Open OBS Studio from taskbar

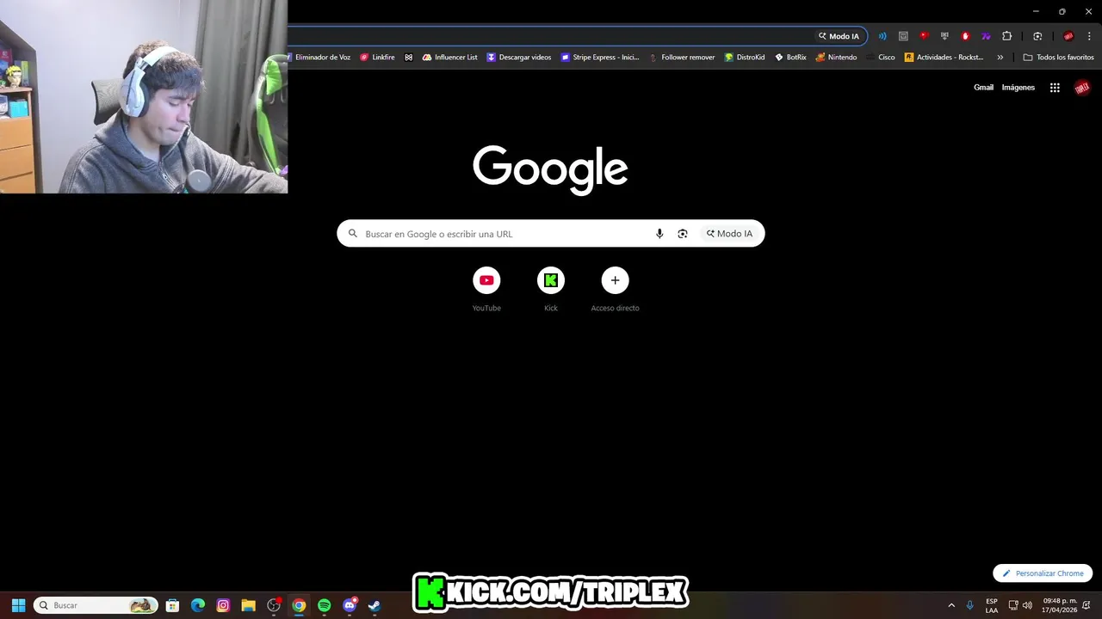point(274,605)
